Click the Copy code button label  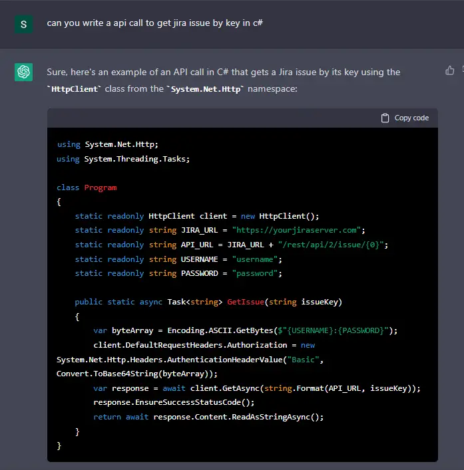[411, 118]
